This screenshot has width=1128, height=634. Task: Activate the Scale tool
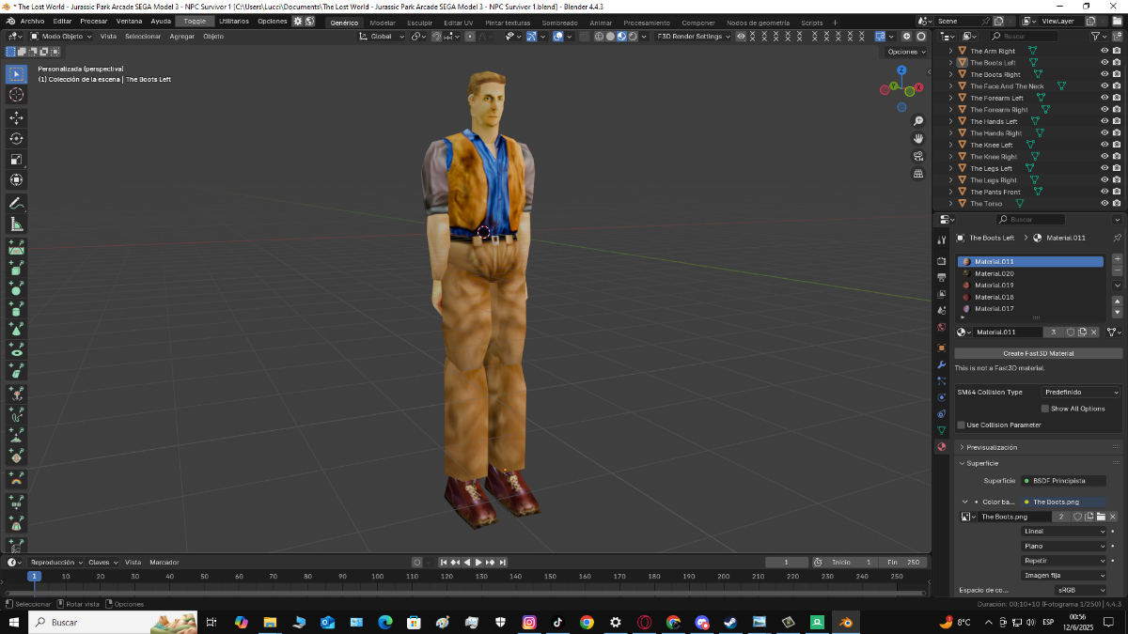tap(16, 159)
